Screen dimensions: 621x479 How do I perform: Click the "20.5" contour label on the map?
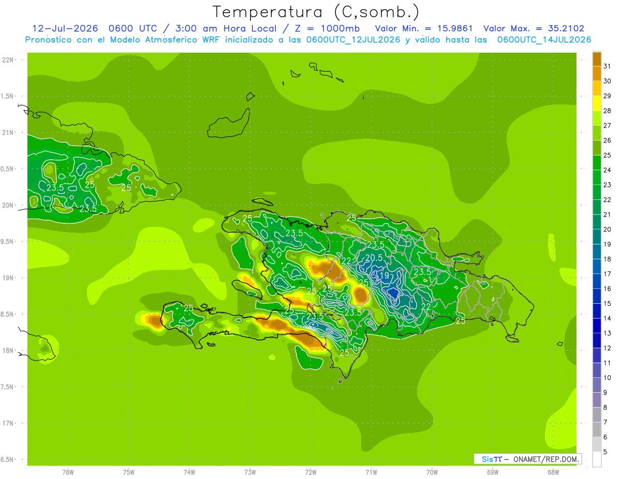[374, 258]
